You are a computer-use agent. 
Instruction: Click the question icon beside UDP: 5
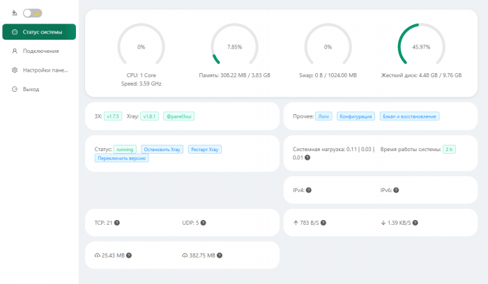[204, 223]
